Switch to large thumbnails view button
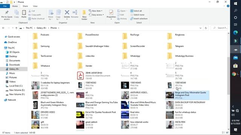The image size is (241, 135). pos(227,132)
